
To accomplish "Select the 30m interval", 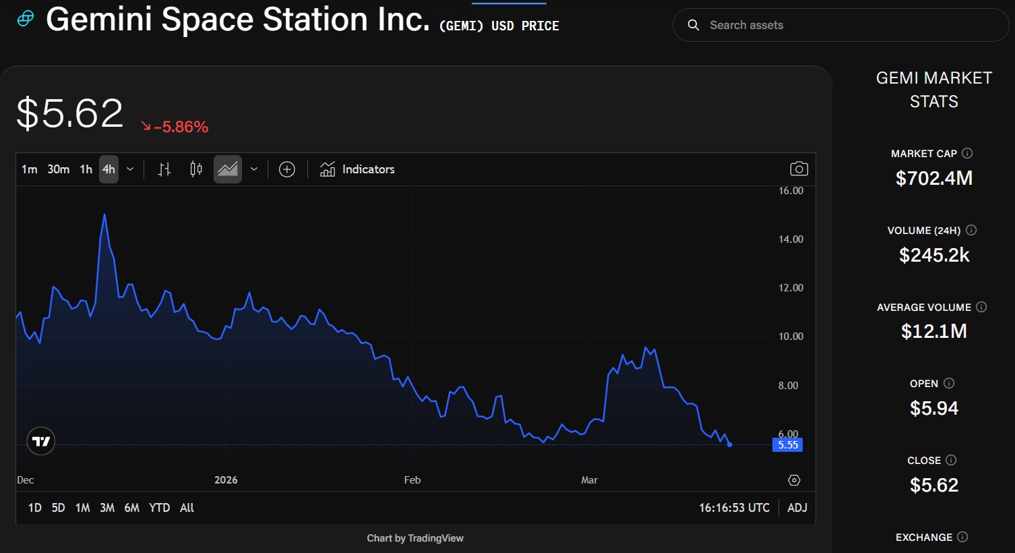I will [x=58, y=169].
